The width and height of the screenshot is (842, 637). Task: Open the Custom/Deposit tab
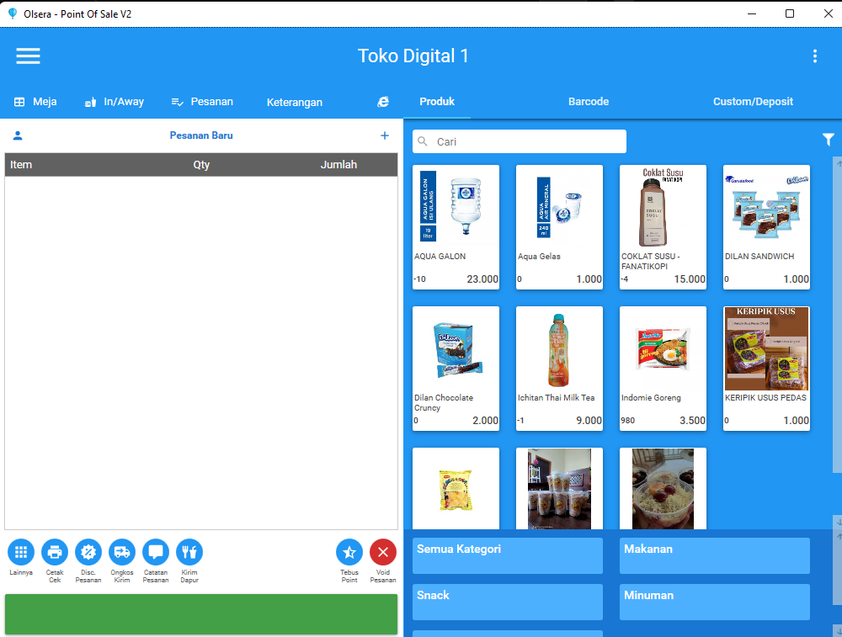point(753,102)
